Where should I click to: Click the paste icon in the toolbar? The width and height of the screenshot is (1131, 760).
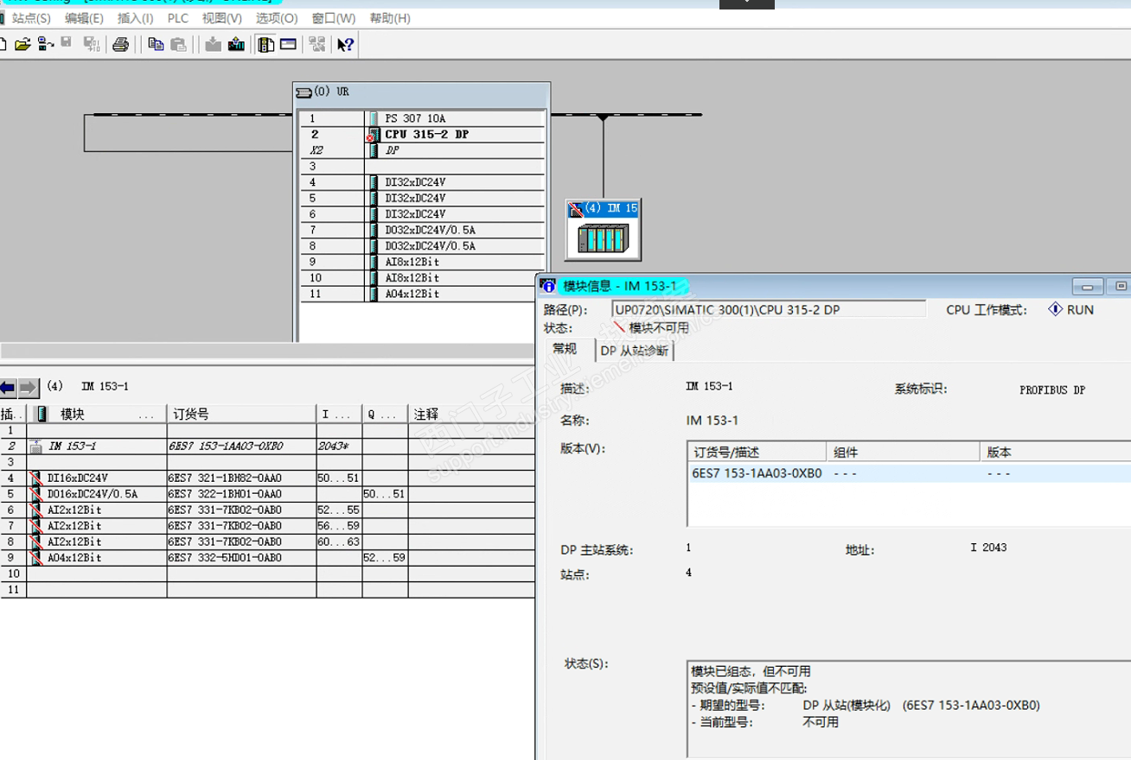coord(178,44)
